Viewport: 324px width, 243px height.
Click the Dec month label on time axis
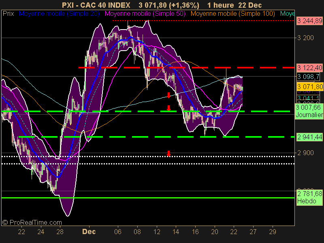(89, 232)
